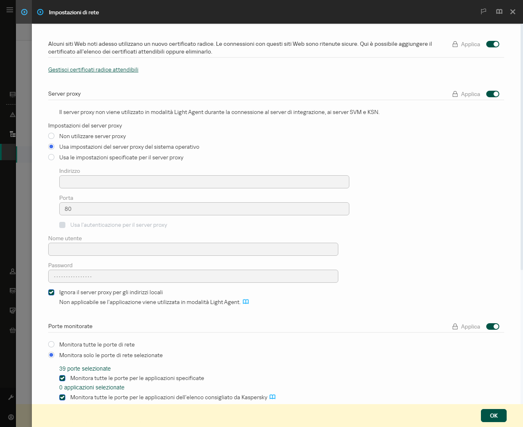The height and width of the screenshot is (427, 523).
Task: Select Non utilizzare server proxy option
Action: pos(51,136)
